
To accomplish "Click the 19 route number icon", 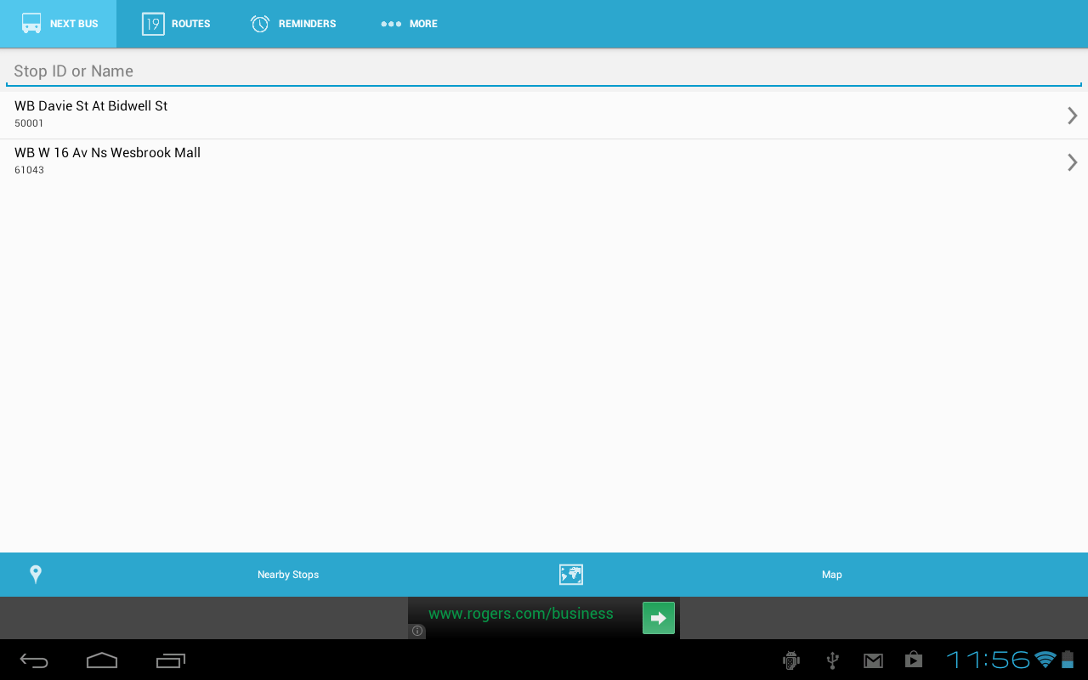I will pyautogui.click(x=153, y=24).
